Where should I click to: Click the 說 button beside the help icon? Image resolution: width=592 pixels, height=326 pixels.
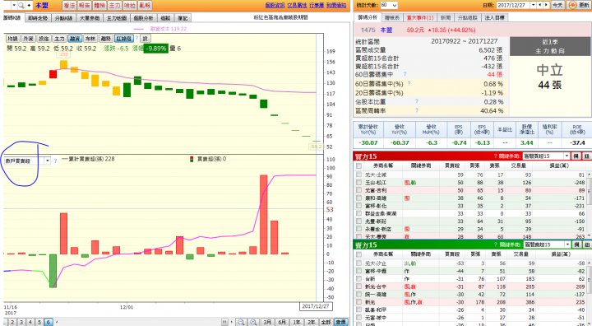(x=146, y=39)
